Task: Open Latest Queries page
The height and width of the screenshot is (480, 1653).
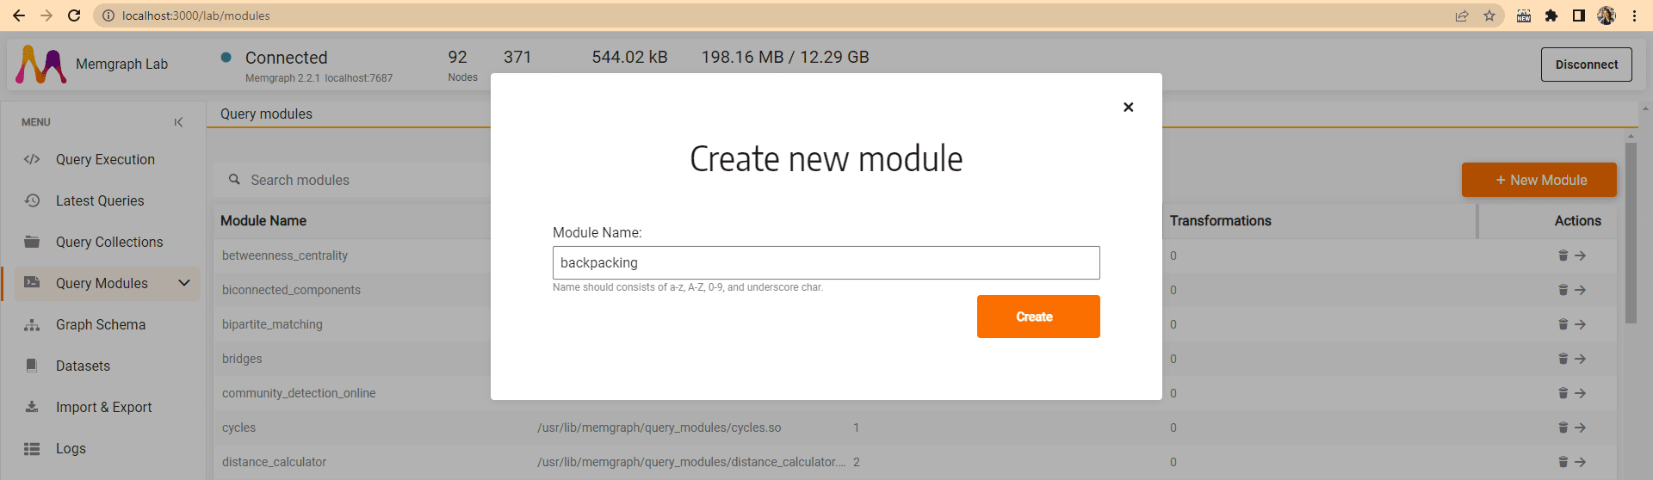Action: [100, 200]
